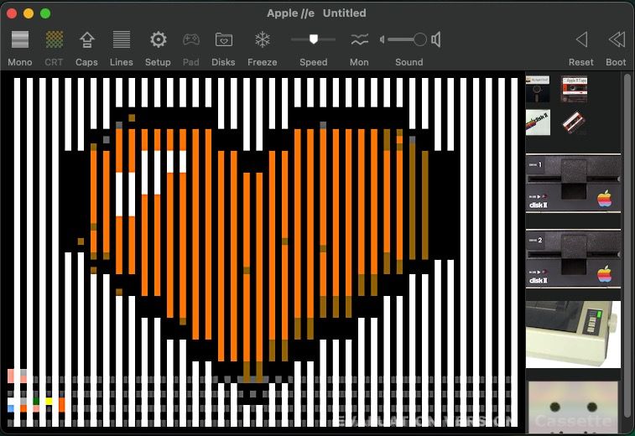Select the floppy disk thumbnail in sidebar
This screenshot has width=635, height=436.
click(x=538, y=89)
